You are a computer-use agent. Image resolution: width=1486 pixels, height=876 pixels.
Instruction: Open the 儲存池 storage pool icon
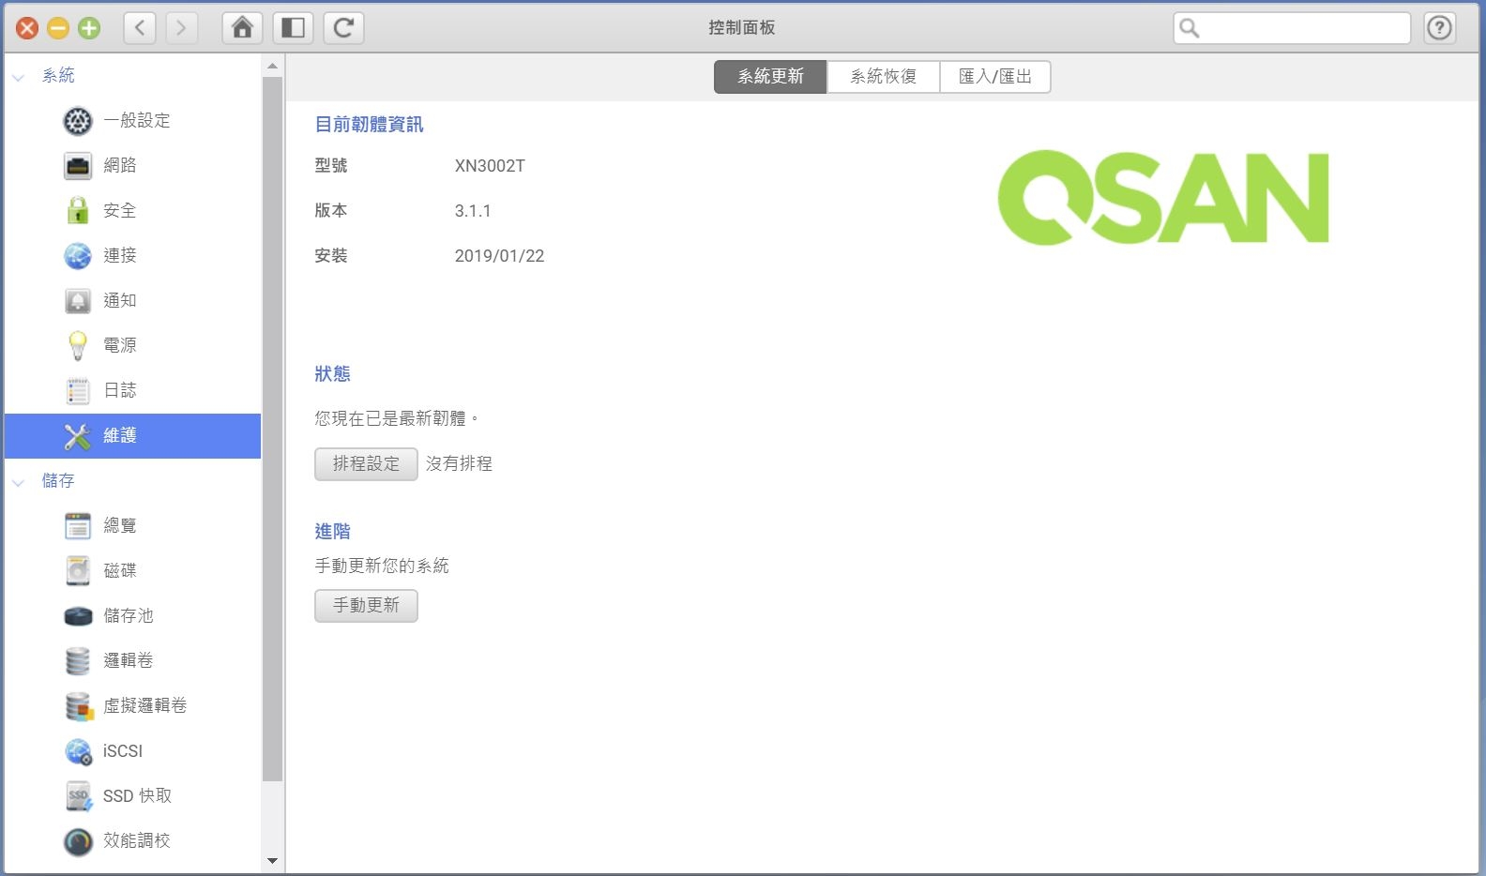click(78, 616)
